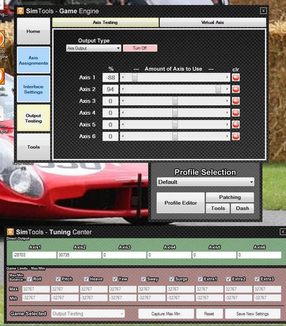The width and height of the screenshot is (286, 326).
Task: Click the Axis 1 slider thumb
Action: [135, 77]
